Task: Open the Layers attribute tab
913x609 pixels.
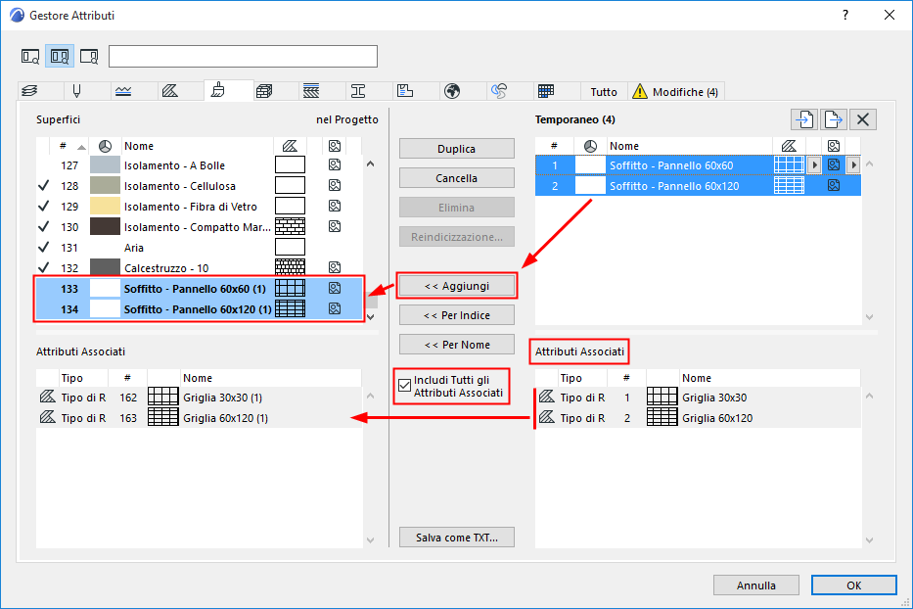Action: click(x=29, y=91)
